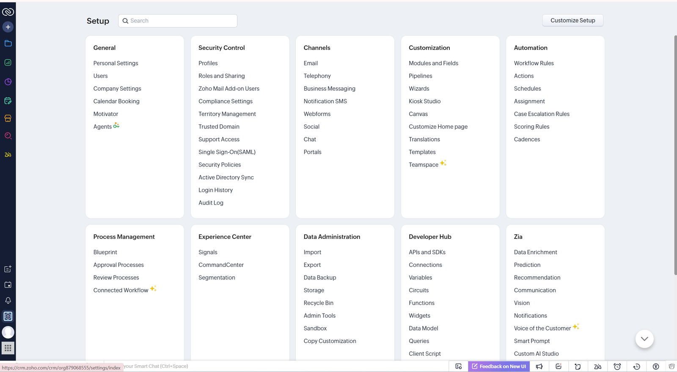Open CommandCenter under Experience Center
The height and width of the screenshot is (372, 677).
pyautogui.click(x=221, y=265)
